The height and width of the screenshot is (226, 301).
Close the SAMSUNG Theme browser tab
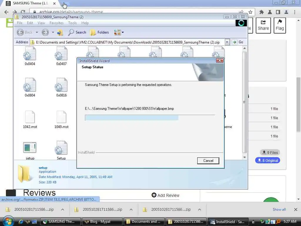54,4
